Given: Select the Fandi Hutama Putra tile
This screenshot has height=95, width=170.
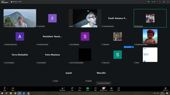Looking at the screenshot, I should [117, 18].
